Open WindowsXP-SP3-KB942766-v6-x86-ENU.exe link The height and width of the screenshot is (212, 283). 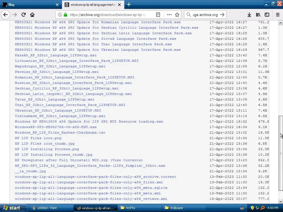pyautogui.click(x=56, y=127)
